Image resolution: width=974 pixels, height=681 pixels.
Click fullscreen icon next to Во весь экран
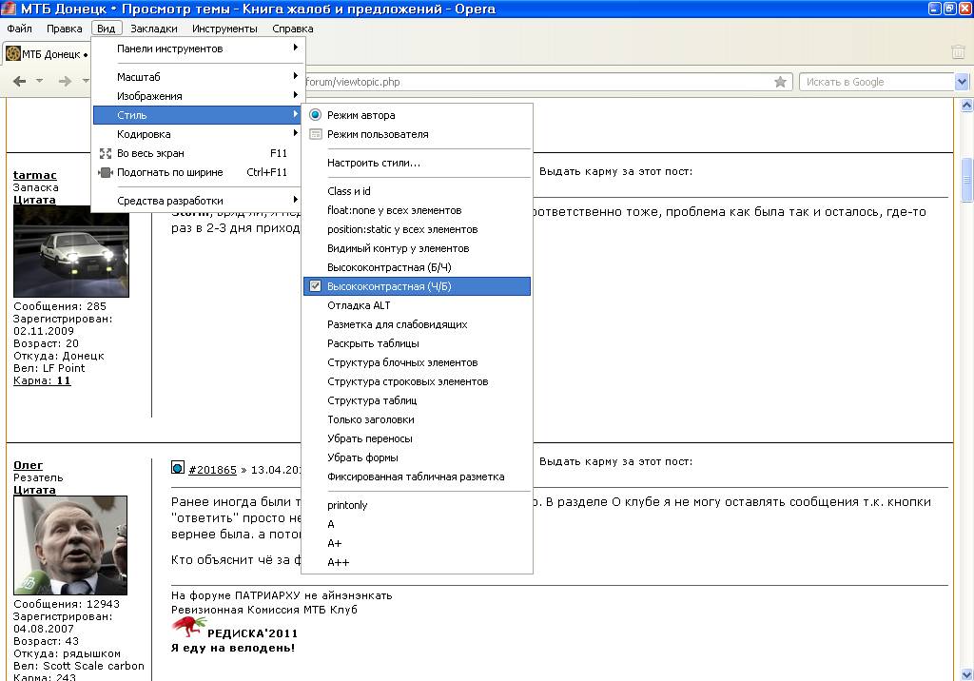106,153
